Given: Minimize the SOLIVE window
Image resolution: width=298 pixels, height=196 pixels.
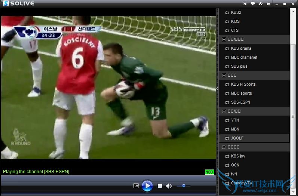Looking at the screenshot, I should tap(277, 4).
